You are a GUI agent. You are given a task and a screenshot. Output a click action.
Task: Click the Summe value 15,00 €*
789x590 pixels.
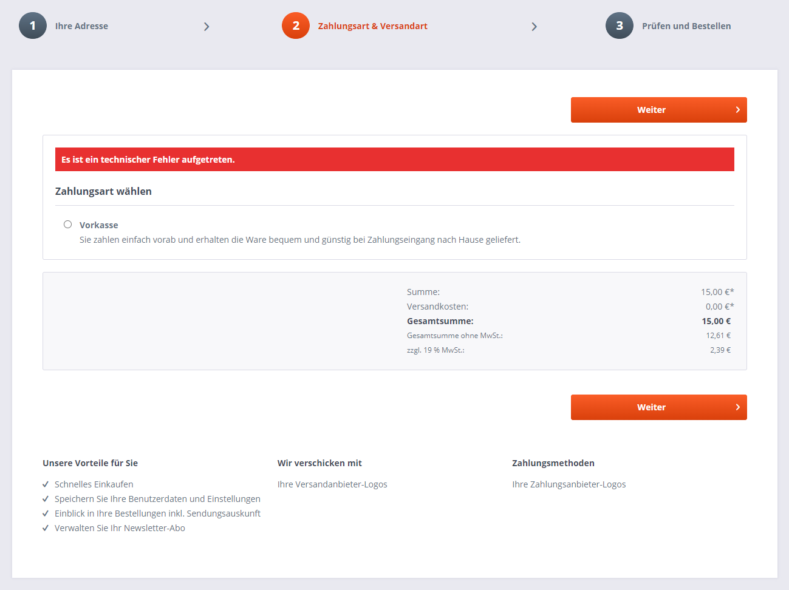[717, 292]
